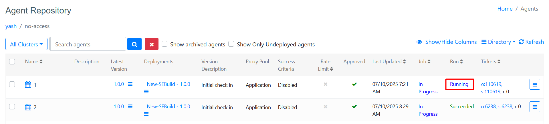Open the Directory dropdown menu

[498, 42]
